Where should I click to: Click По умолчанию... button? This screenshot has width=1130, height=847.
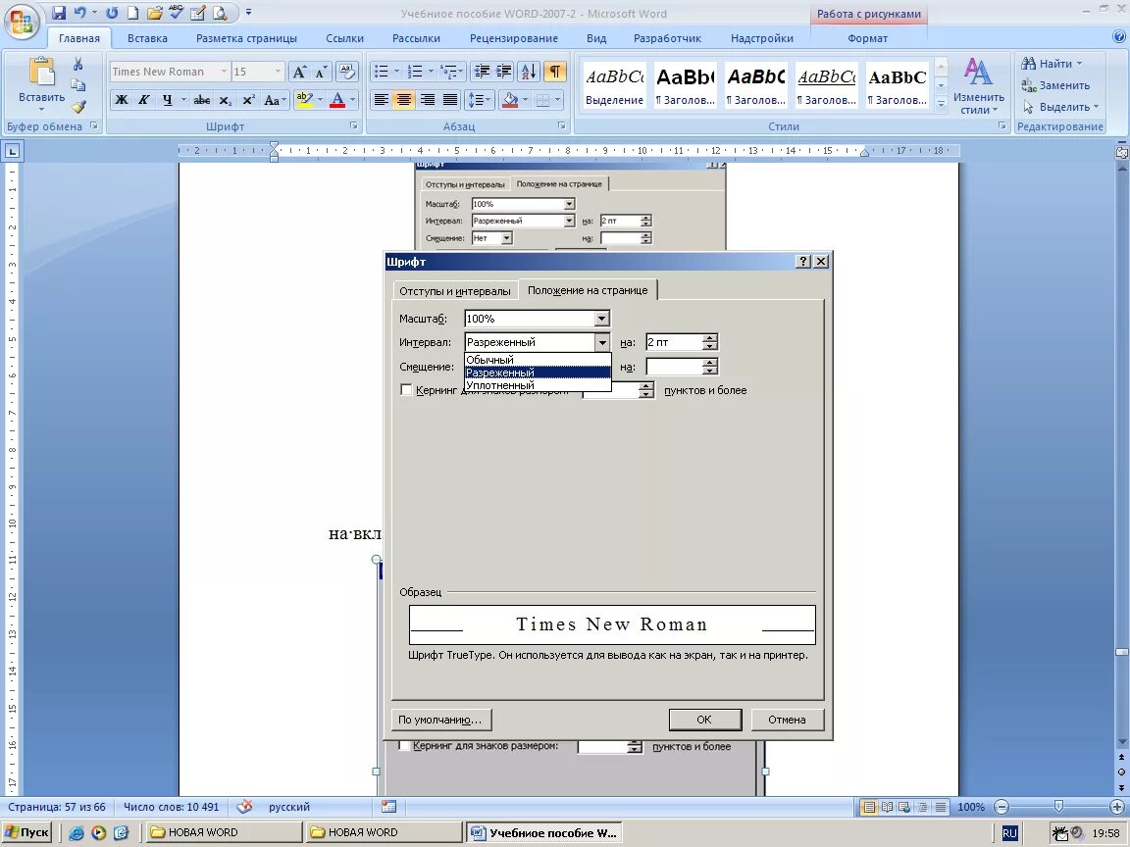click(x=441, y=720)
